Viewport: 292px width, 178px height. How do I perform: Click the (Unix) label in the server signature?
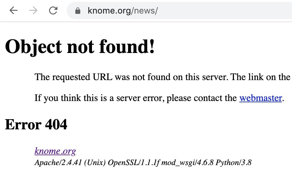[x=94, y=162]
